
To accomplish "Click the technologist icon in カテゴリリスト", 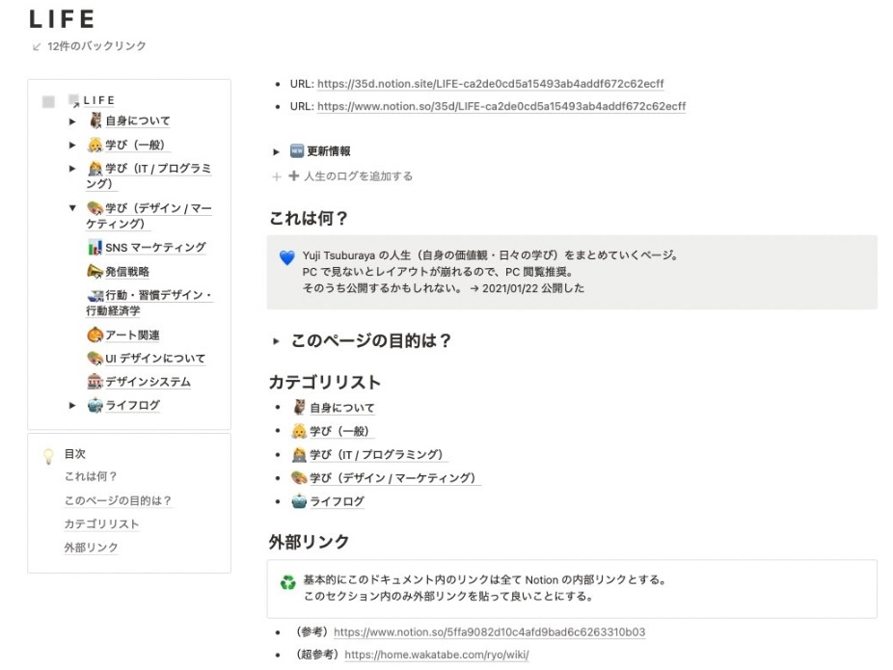I will (x=299, y=454).
